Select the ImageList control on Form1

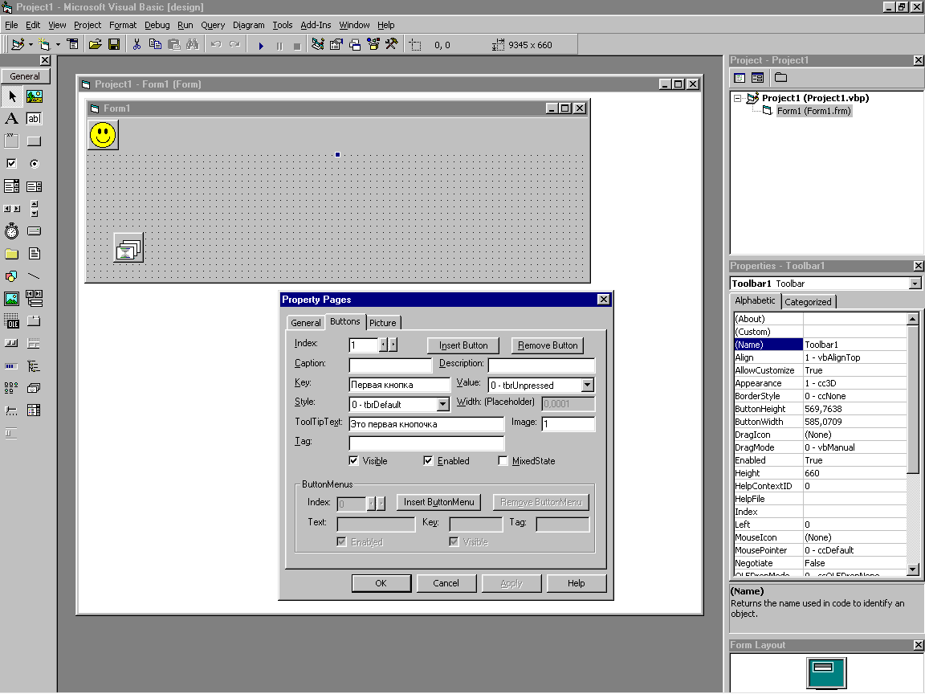[x=128, y=248]
